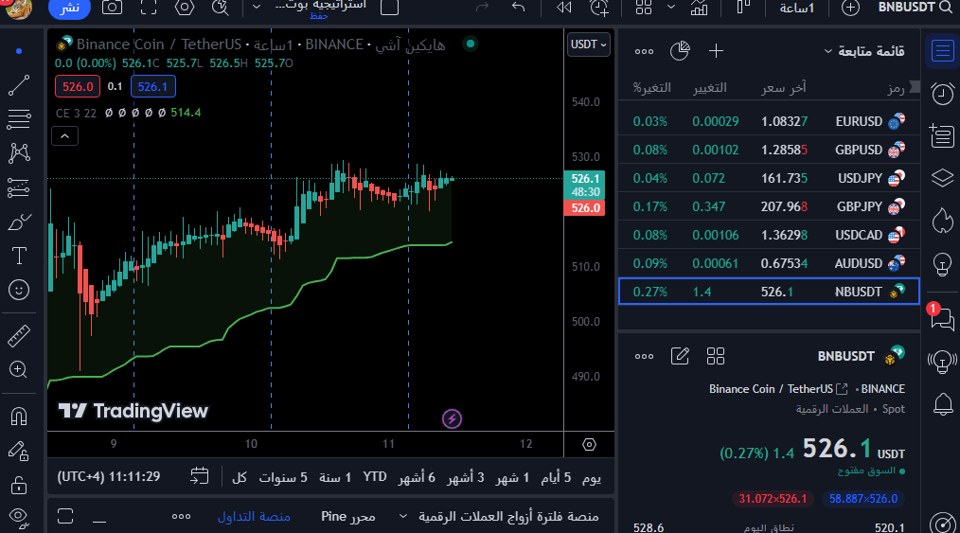Take a chart snapshot with camera icon
This screenshot has height=533, width=960.
coord(112,8)
